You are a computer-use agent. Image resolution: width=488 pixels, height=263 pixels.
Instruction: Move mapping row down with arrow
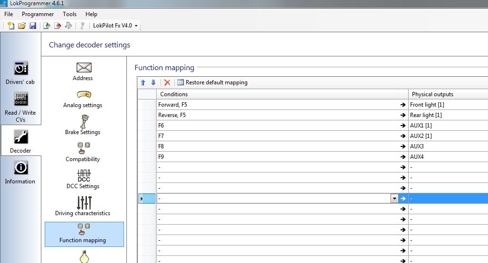tap(153, 82)
